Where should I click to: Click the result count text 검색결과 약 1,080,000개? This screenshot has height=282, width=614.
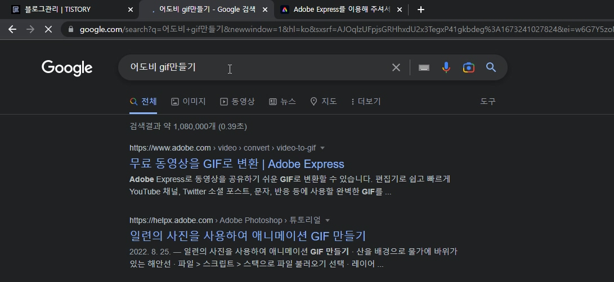[173, 126]
